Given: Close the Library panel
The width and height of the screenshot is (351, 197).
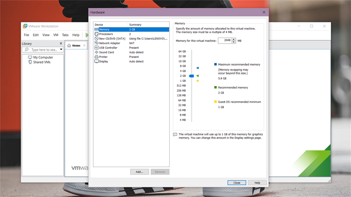Looking at the screenshot, I should coord(61,43).
